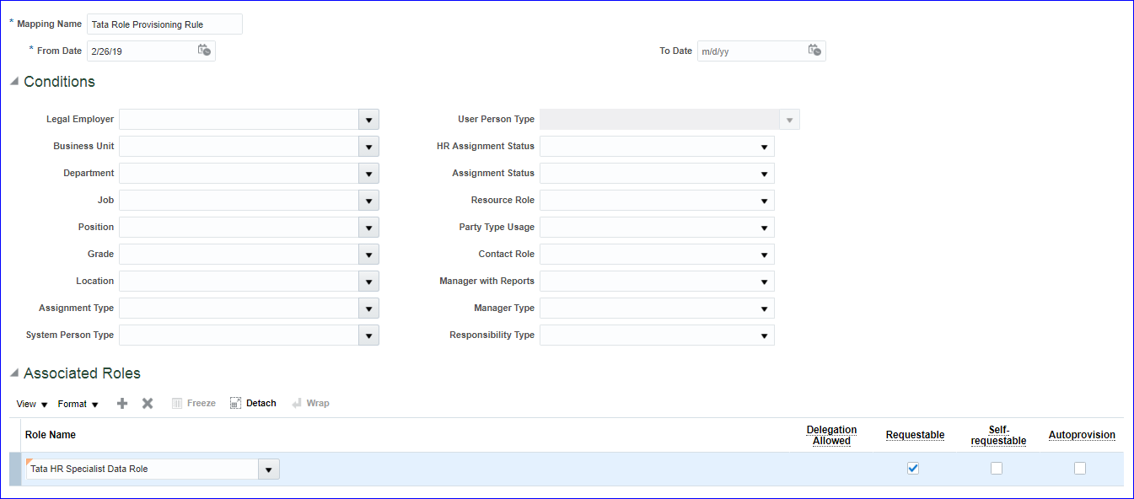
Task: Open the View menu
Action: click(32, 404)
